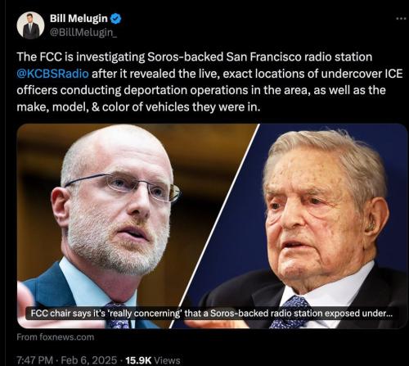Click the 'Views' label next to 15.9K
Viewport: 409px width, 366px height.
(169, 360)
